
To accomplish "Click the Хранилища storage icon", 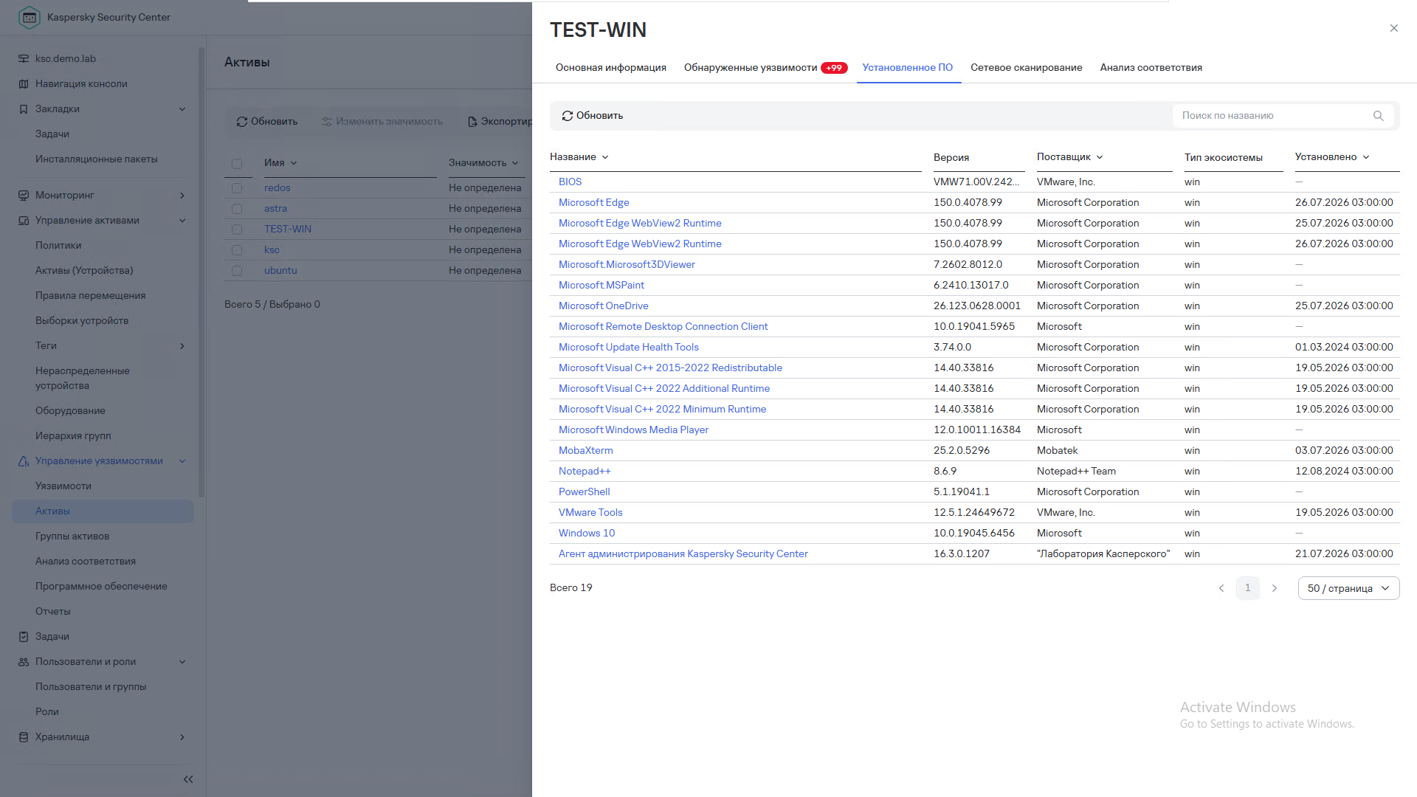I will [24, 737].
